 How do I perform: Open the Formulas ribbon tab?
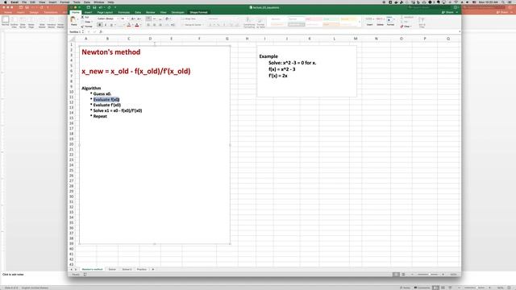tap(123, 13)
